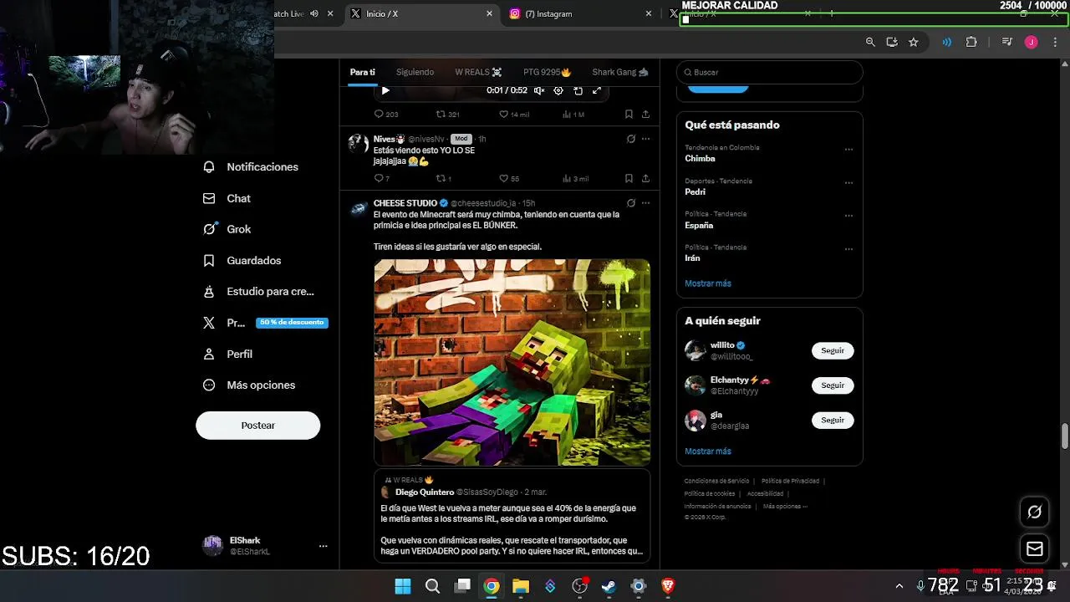The image size is (1070, 602).
Task: Open Política de Privacidad link
Action: 790,481
